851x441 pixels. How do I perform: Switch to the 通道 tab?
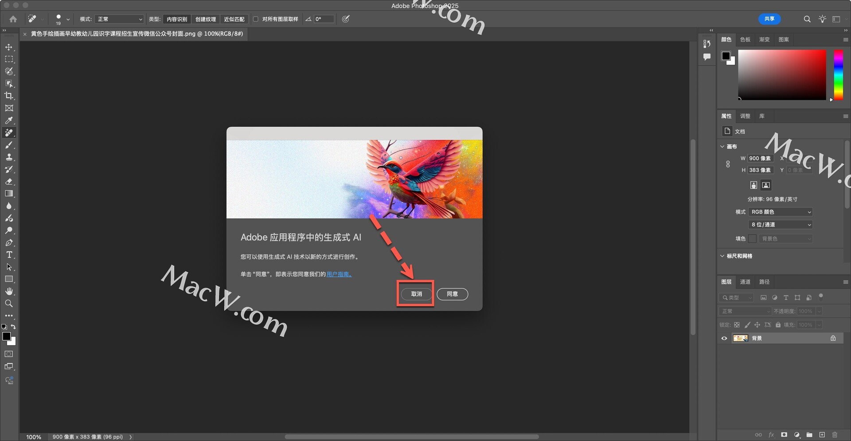tap(746, 282)
